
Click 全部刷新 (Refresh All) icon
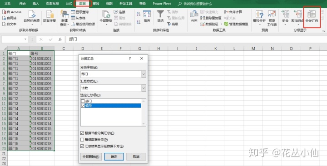tap(106, 14)
